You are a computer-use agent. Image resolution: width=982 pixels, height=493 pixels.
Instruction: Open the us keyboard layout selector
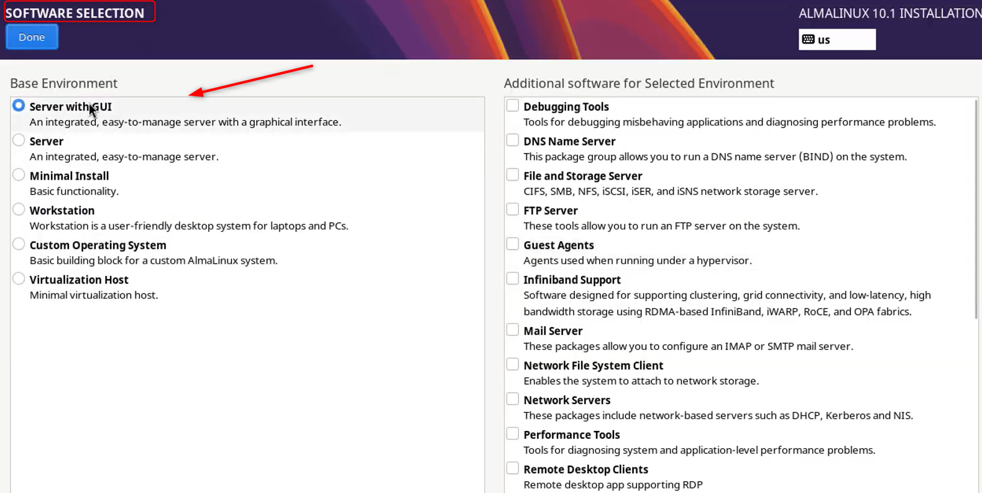pos(837,40)
